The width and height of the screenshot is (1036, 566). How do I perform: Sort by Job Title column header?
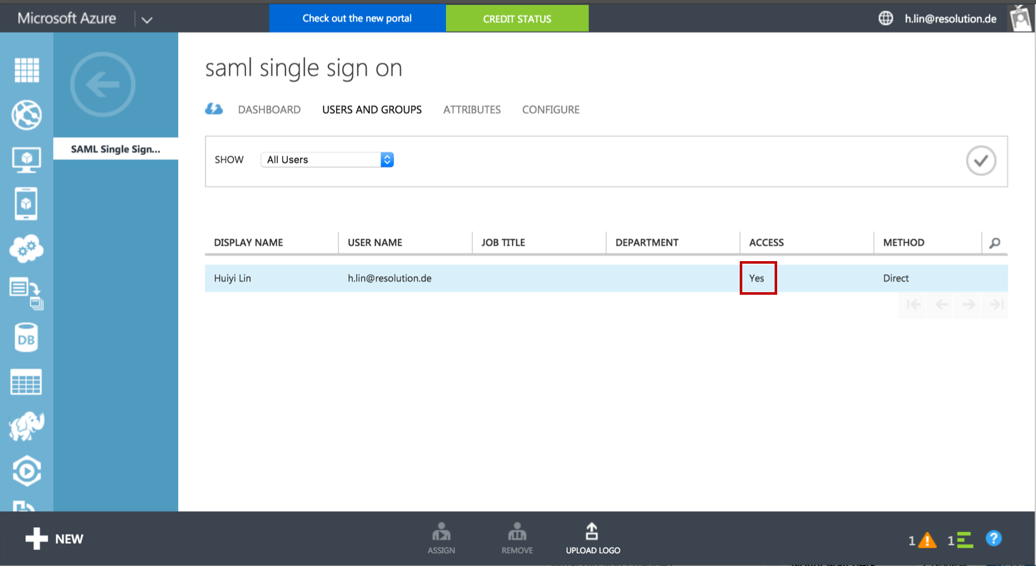(503, 242)
